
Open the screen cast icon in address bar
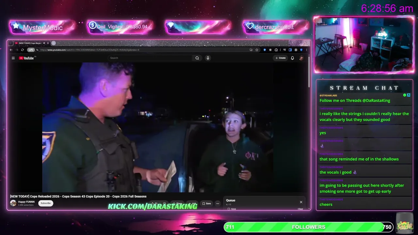pyautogui.click(x=251, y=50)
